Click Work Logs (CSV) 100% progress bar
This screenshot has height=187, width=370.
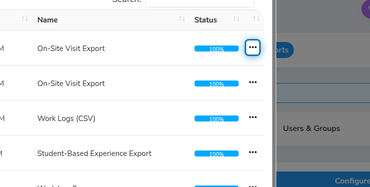coord(217,118)
